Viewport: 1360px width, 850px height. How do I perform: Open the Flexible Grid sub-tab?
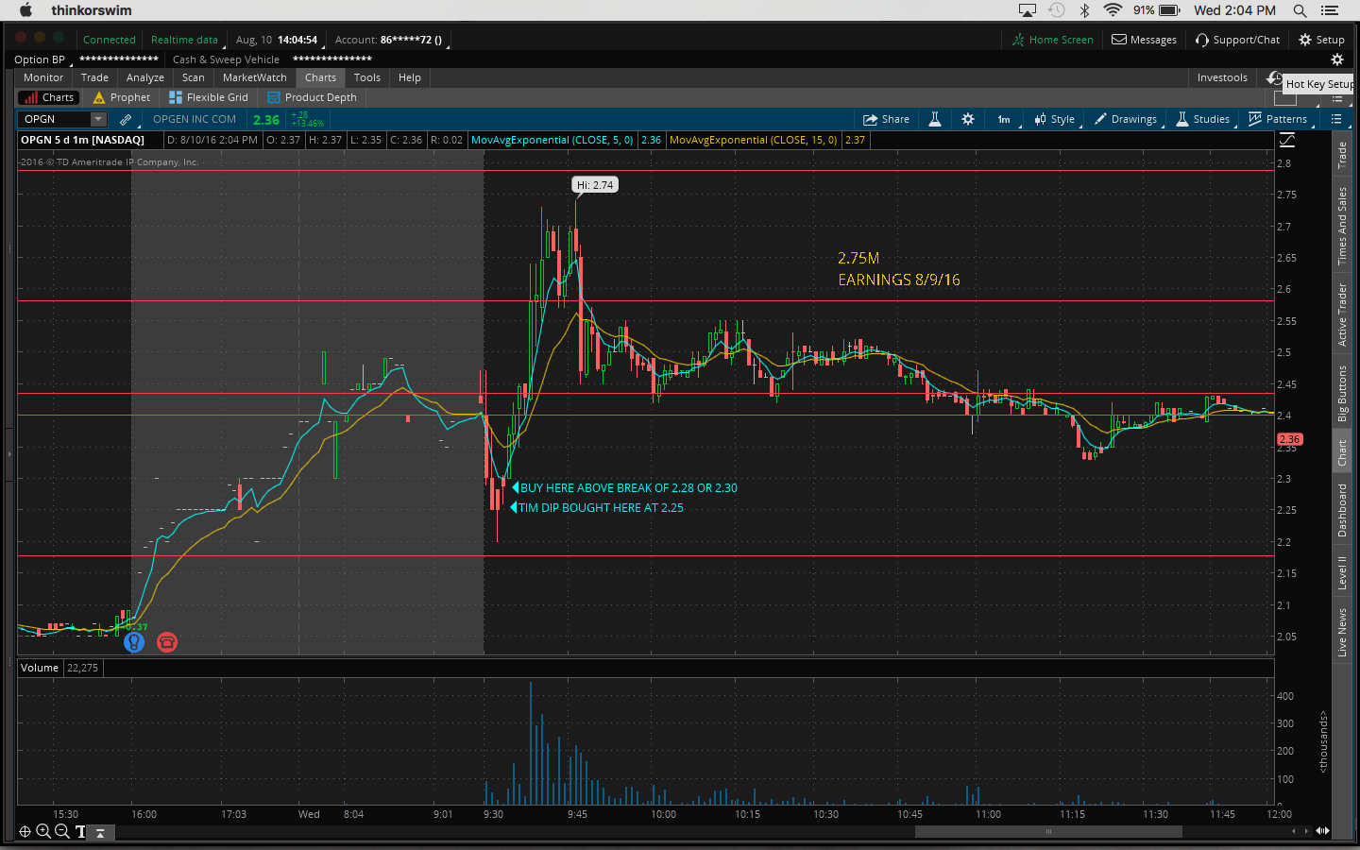coord(209,97)
